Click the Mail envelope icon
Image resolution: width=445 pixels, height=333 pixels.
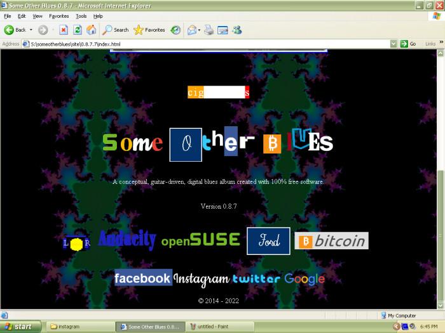(192, 30)
